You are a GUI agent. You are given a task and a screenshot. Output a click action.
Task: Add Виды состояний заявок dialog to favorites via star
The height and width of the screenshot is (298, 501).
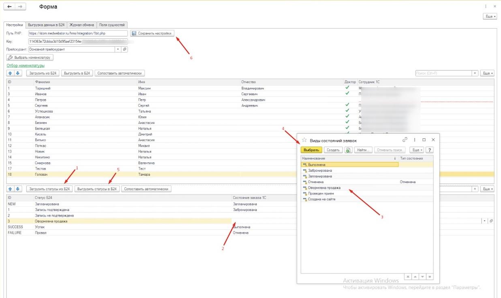click(304, 140)
